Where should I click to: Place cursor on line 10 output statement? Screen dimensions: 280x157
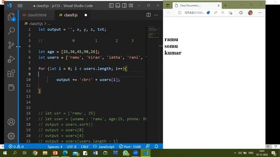(x=88, y=80)
